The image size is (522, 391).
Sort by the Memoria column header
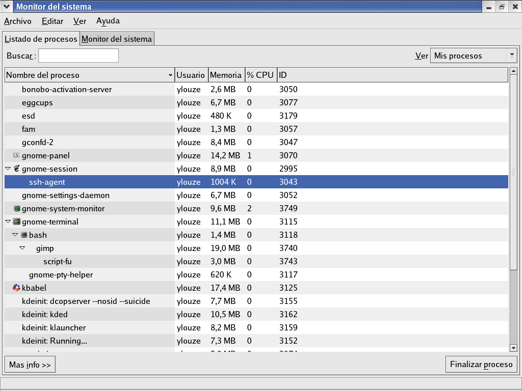tap(226, 75)
